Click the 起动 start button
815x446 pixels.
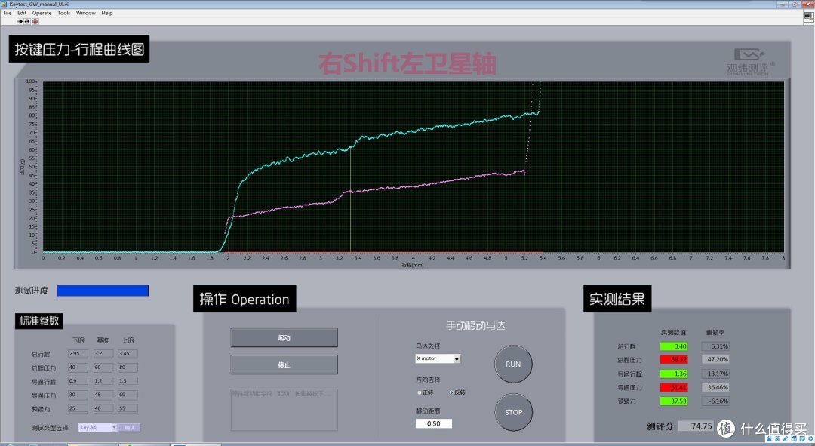[x=284, y=338]
